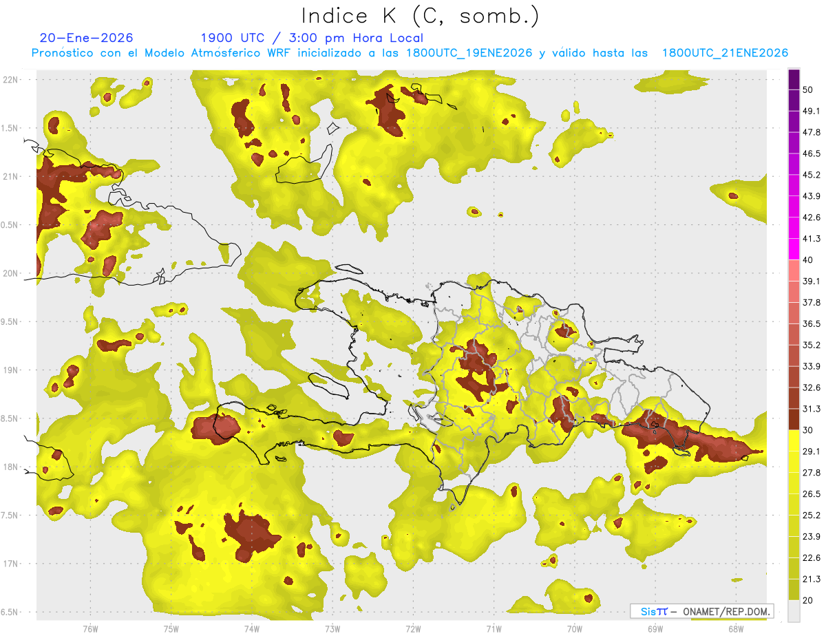Click the "18N" latitude axis label
Screen dimensions: 826x638
point(12,467)
